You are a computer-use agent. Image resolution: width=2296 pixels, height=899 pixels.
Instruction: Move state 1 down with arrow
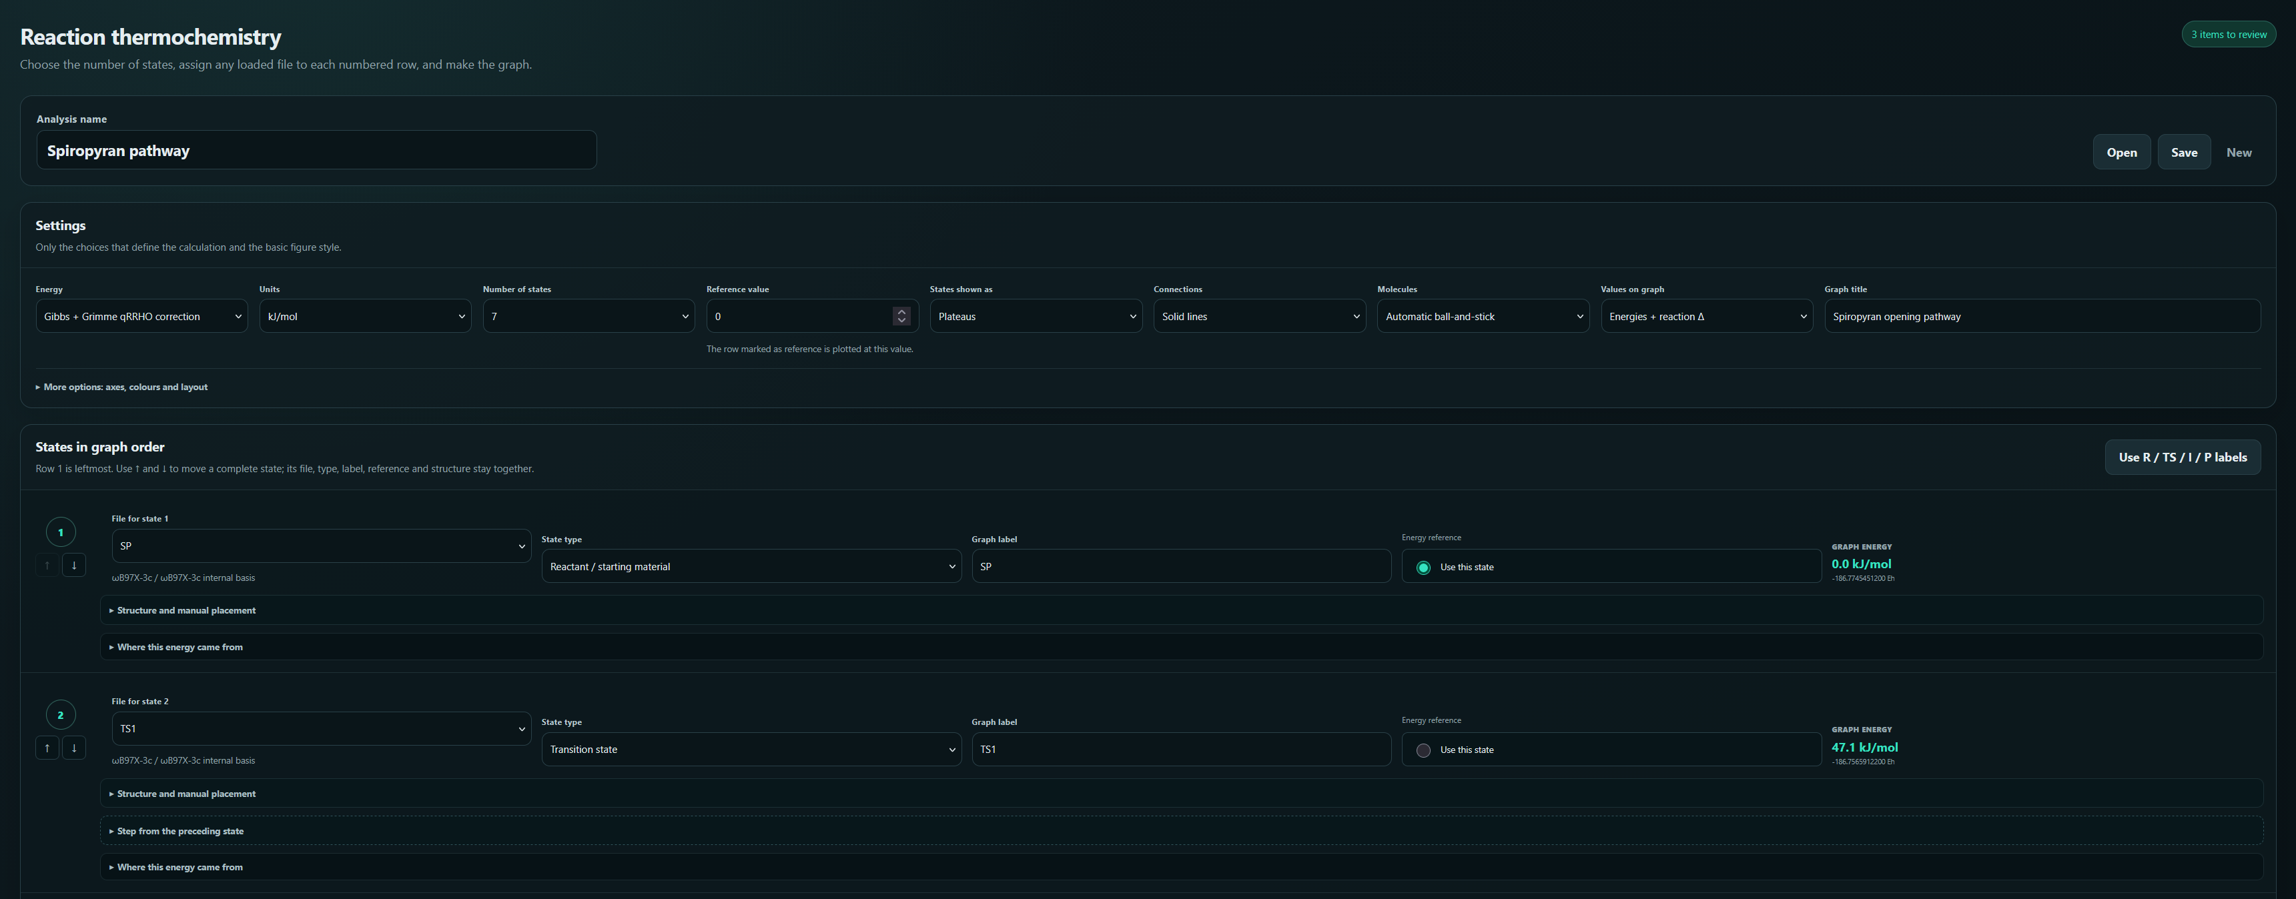(74, 565)
